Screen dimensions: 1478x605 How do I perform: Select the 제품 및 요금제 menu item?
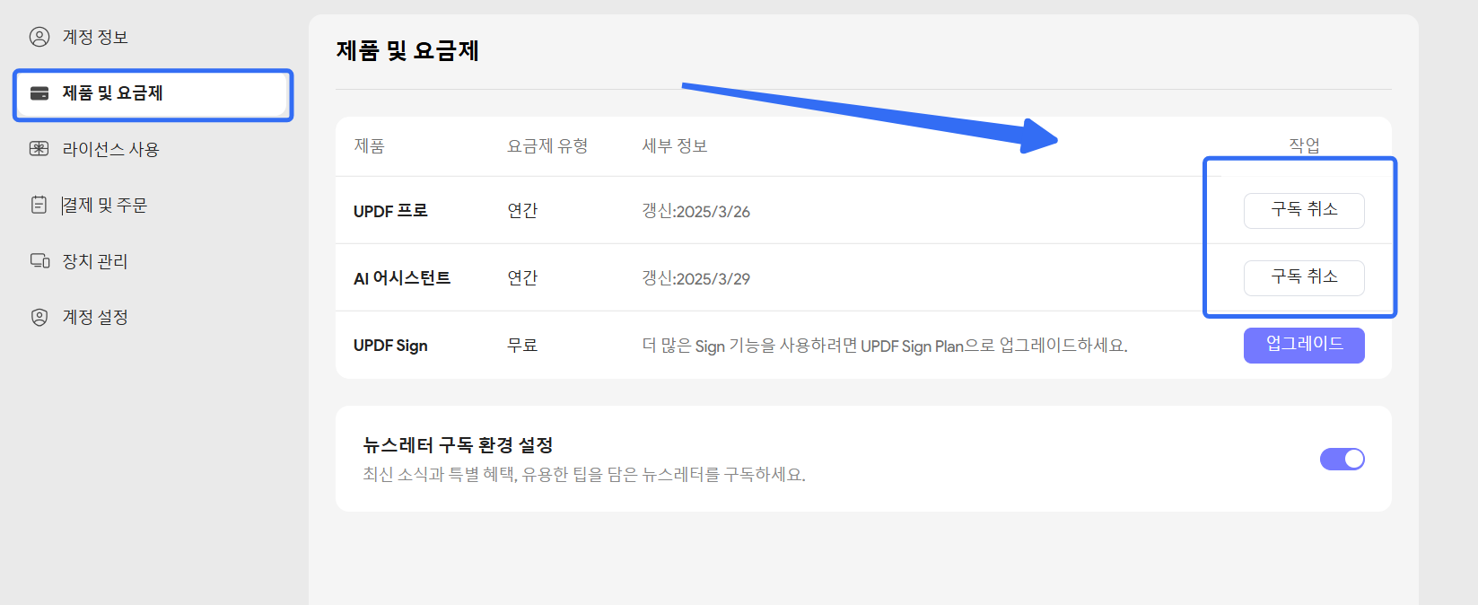[112, 93]
